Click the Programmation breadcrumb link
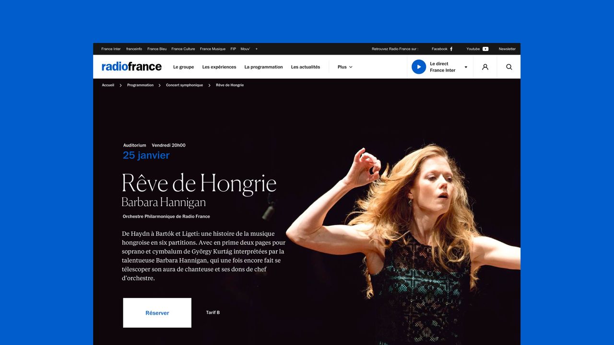614x345 pixels. [140, 85]
